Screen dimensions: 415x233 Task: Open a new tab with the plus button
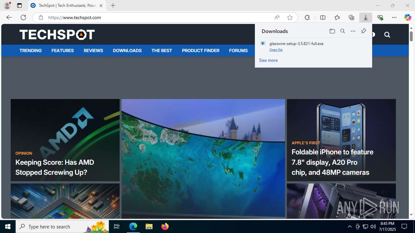(113, 6)
